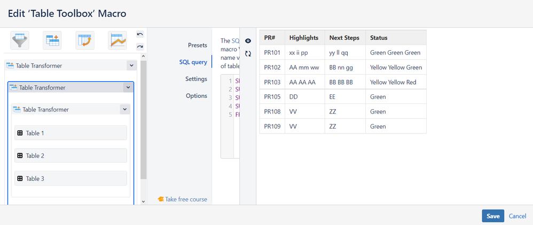The image size is (533, 225).
Task: Select Table 3 in the macro tree
Action: coord(70,179)
